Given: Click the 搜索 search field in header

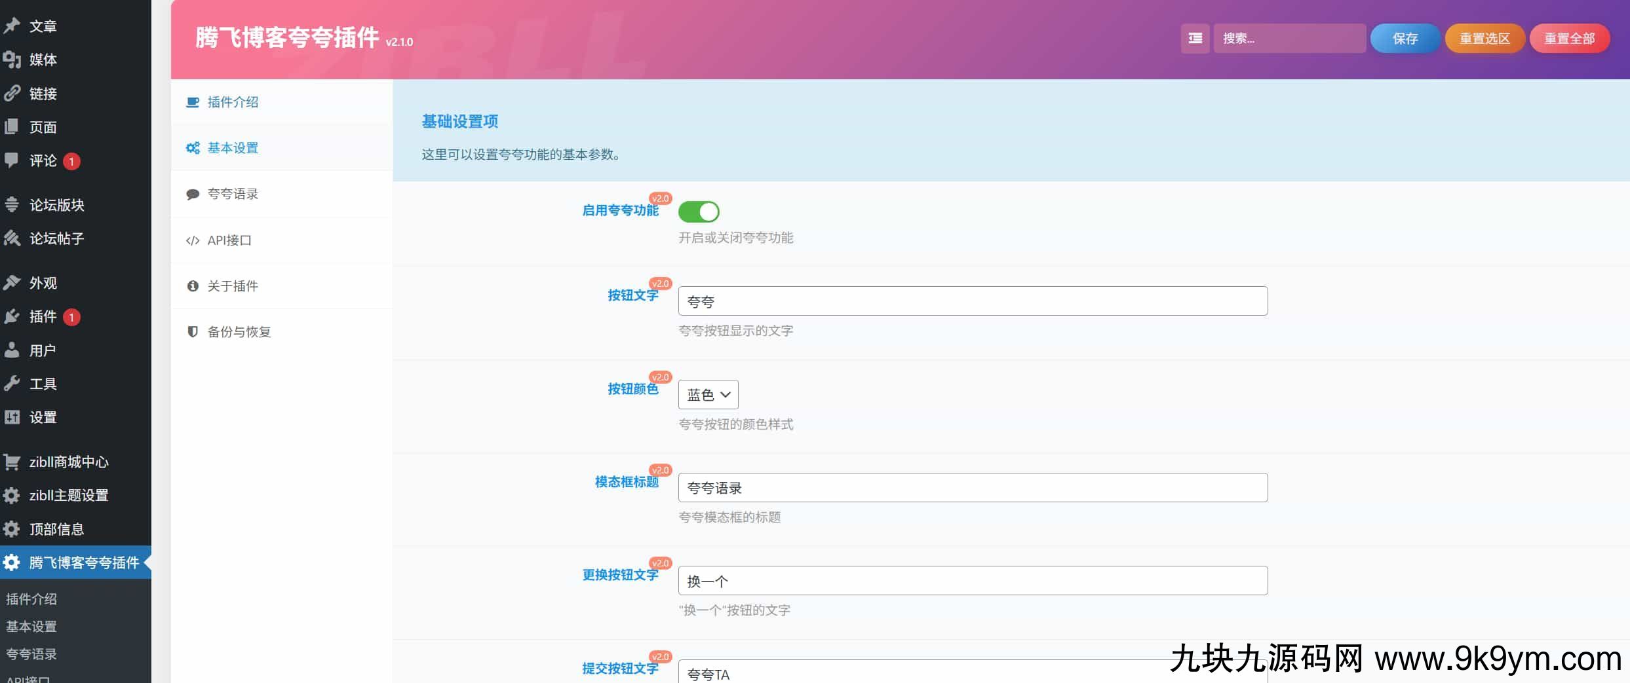Looking at the screenshot, I should [1289, 39].
